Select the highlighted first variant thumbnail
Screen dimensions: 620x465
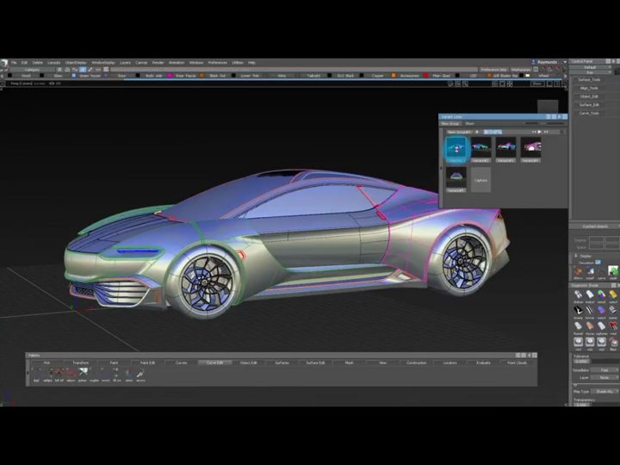(456, 150)
